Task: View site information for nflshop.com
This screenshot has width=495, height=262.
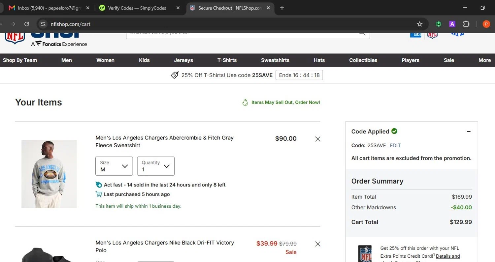Action: 43,24
